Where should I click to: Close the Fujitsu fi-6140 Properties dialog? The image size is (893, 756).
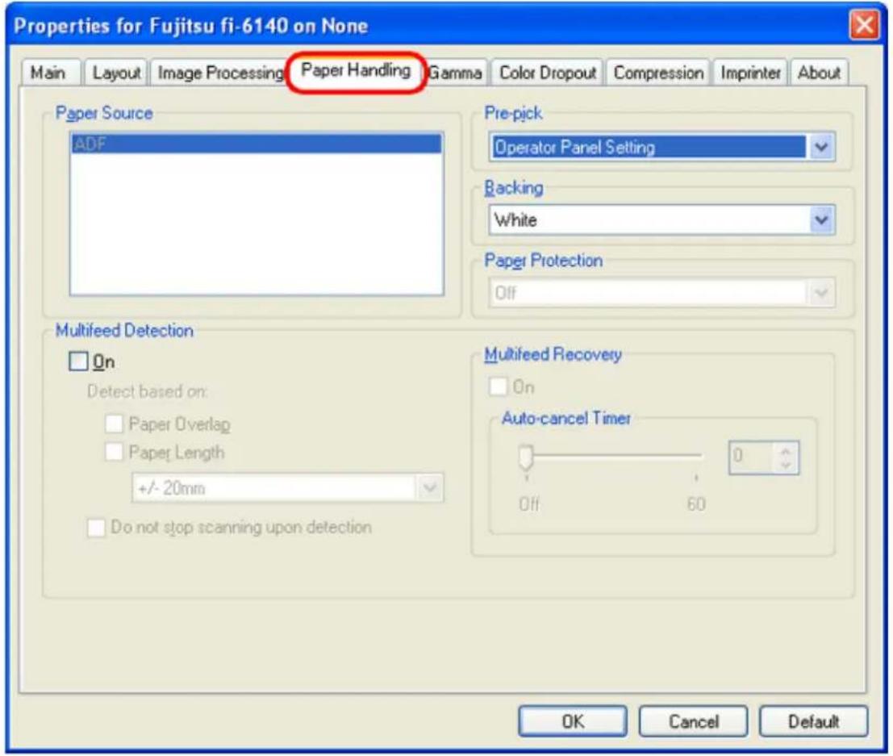point(865,26)
